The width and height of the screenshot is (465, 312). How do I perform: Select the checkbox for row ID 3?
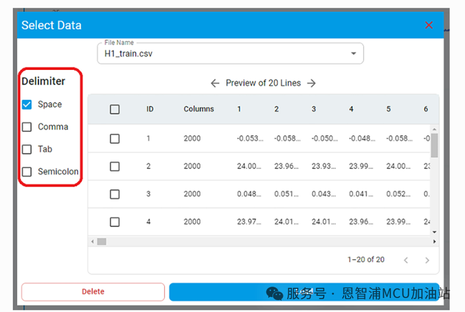[x=115, y=194]
